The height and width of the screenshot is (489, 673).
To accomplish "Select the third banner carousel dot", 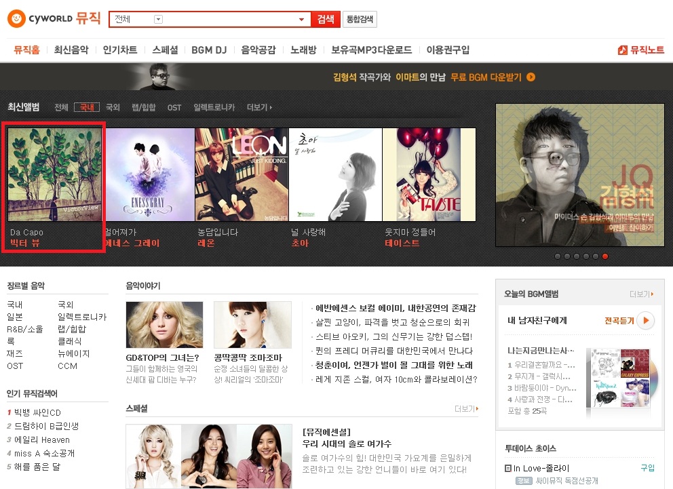I will (x=577, y=256).
